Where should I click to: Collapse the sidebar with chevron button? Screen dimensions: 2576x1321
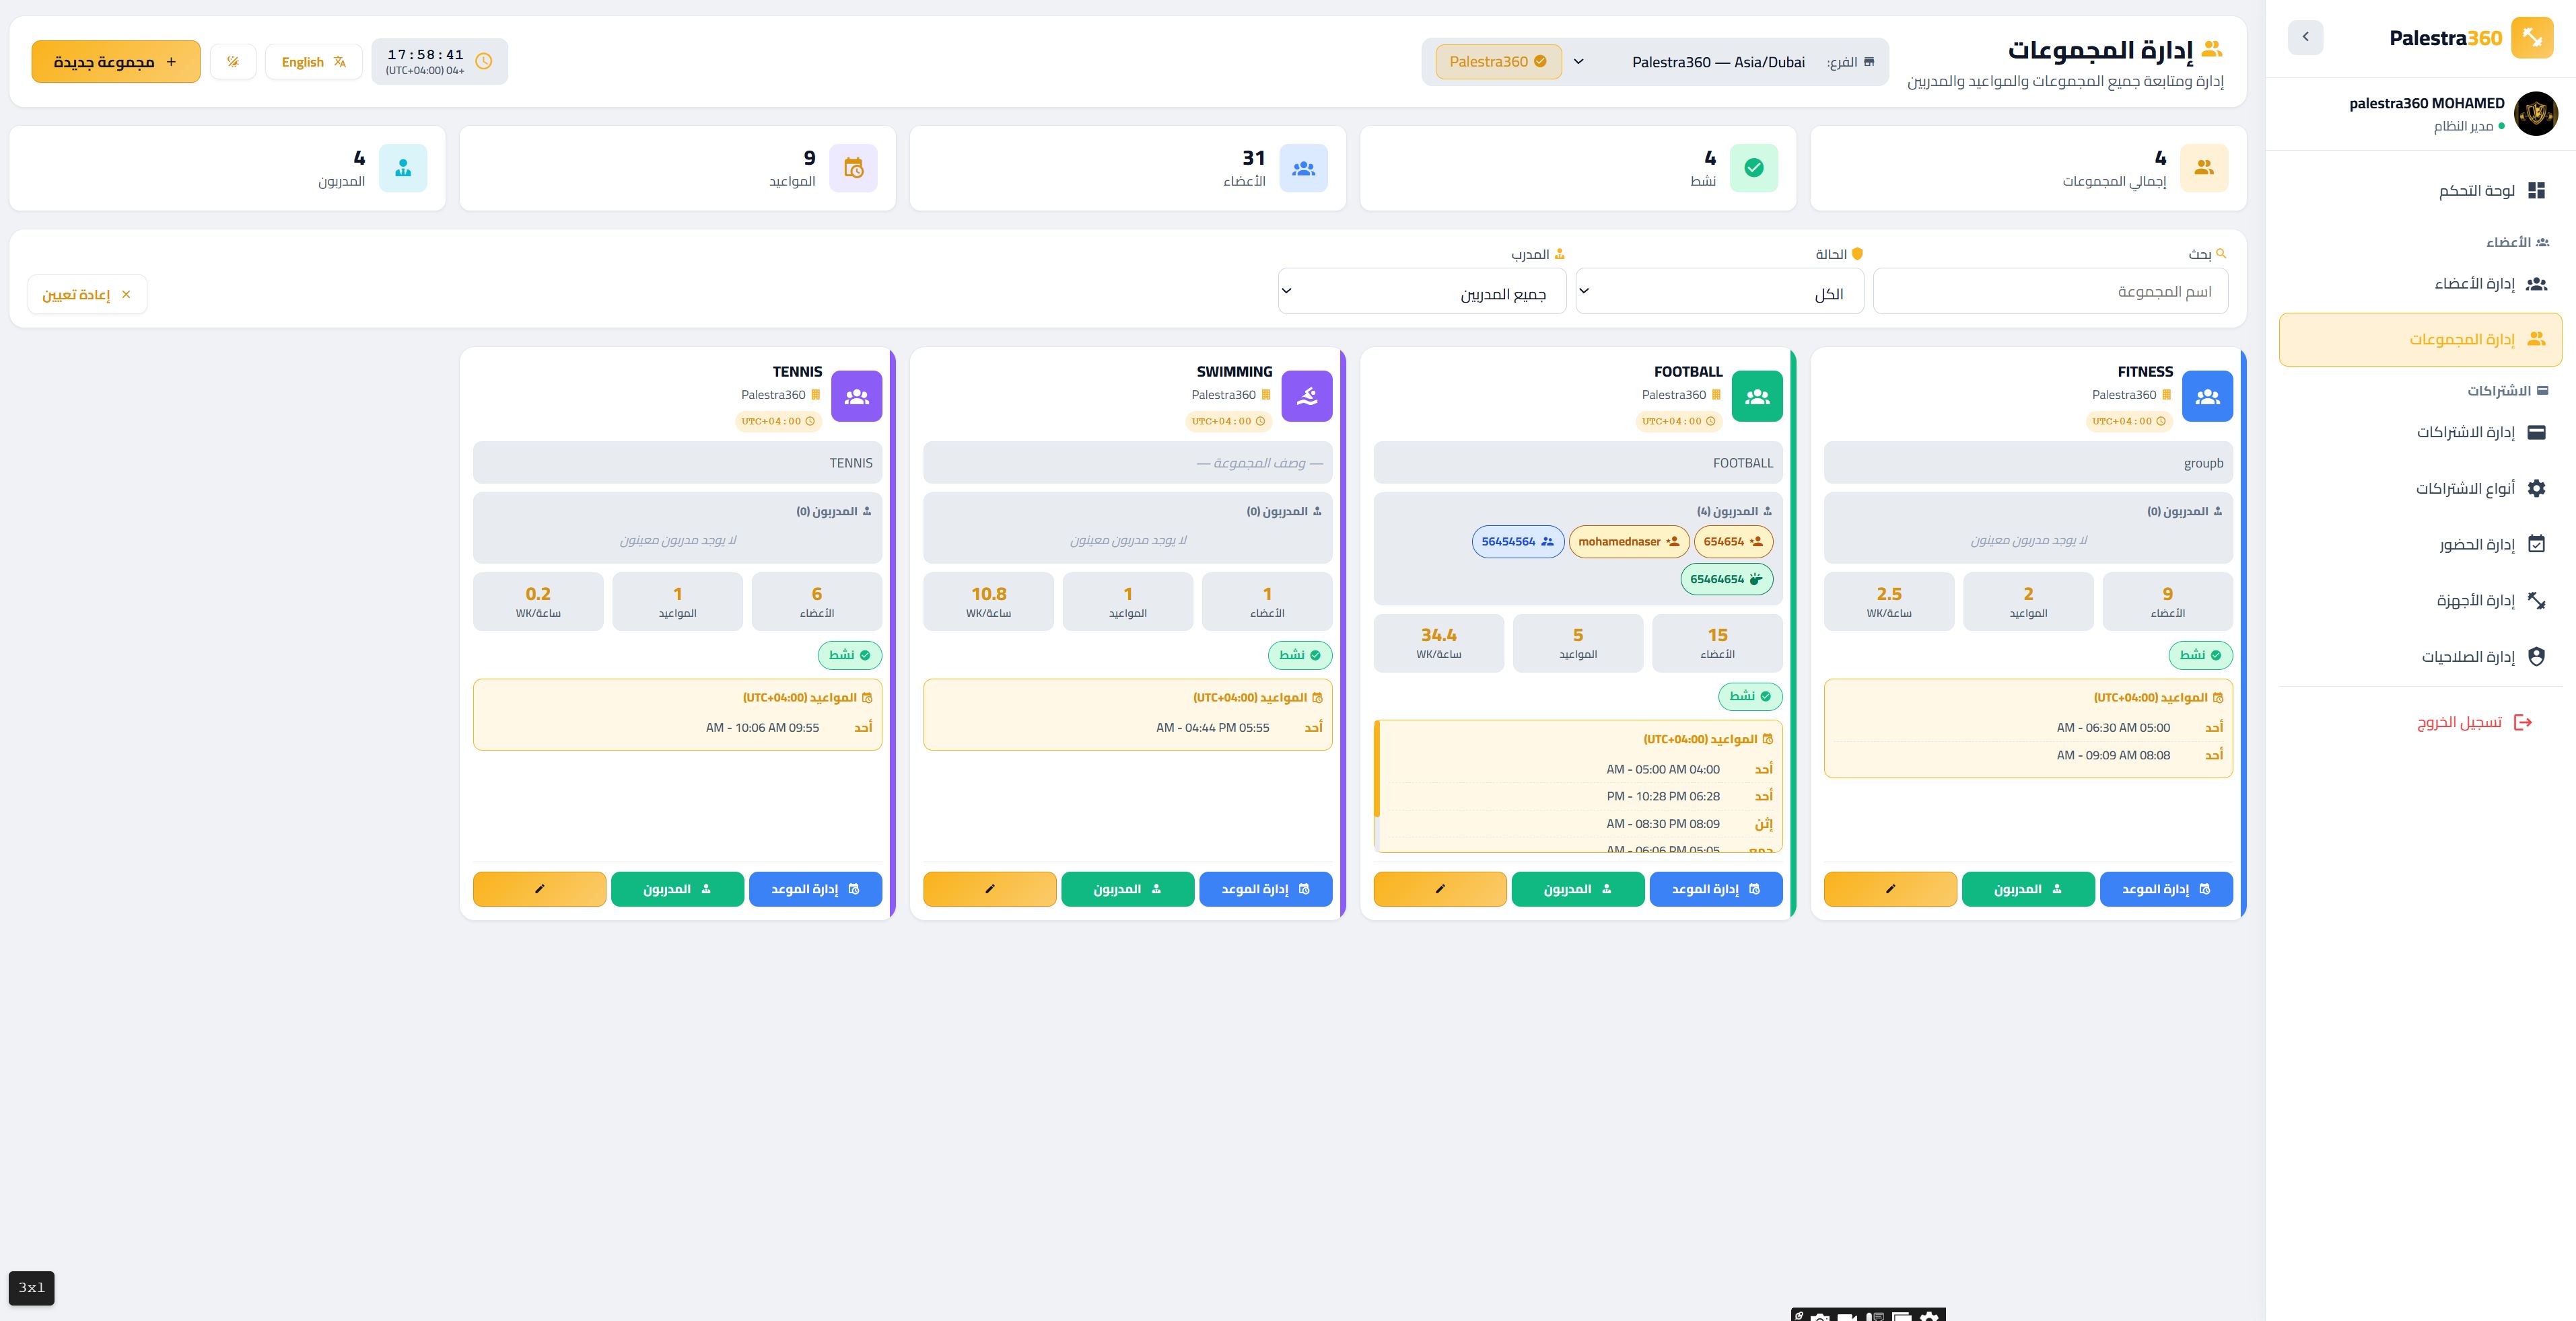[2305, 37]
